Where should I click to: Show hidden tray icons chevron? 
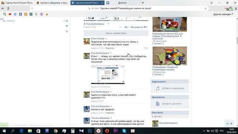[204, 131]
